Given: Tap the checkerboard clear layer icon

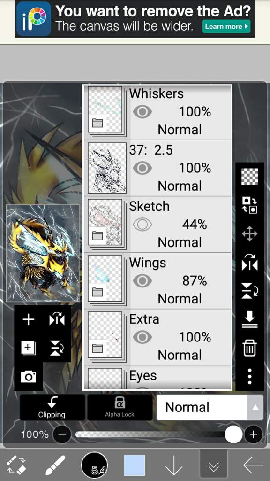Looking at the screenshot, I should coord(249,177).
